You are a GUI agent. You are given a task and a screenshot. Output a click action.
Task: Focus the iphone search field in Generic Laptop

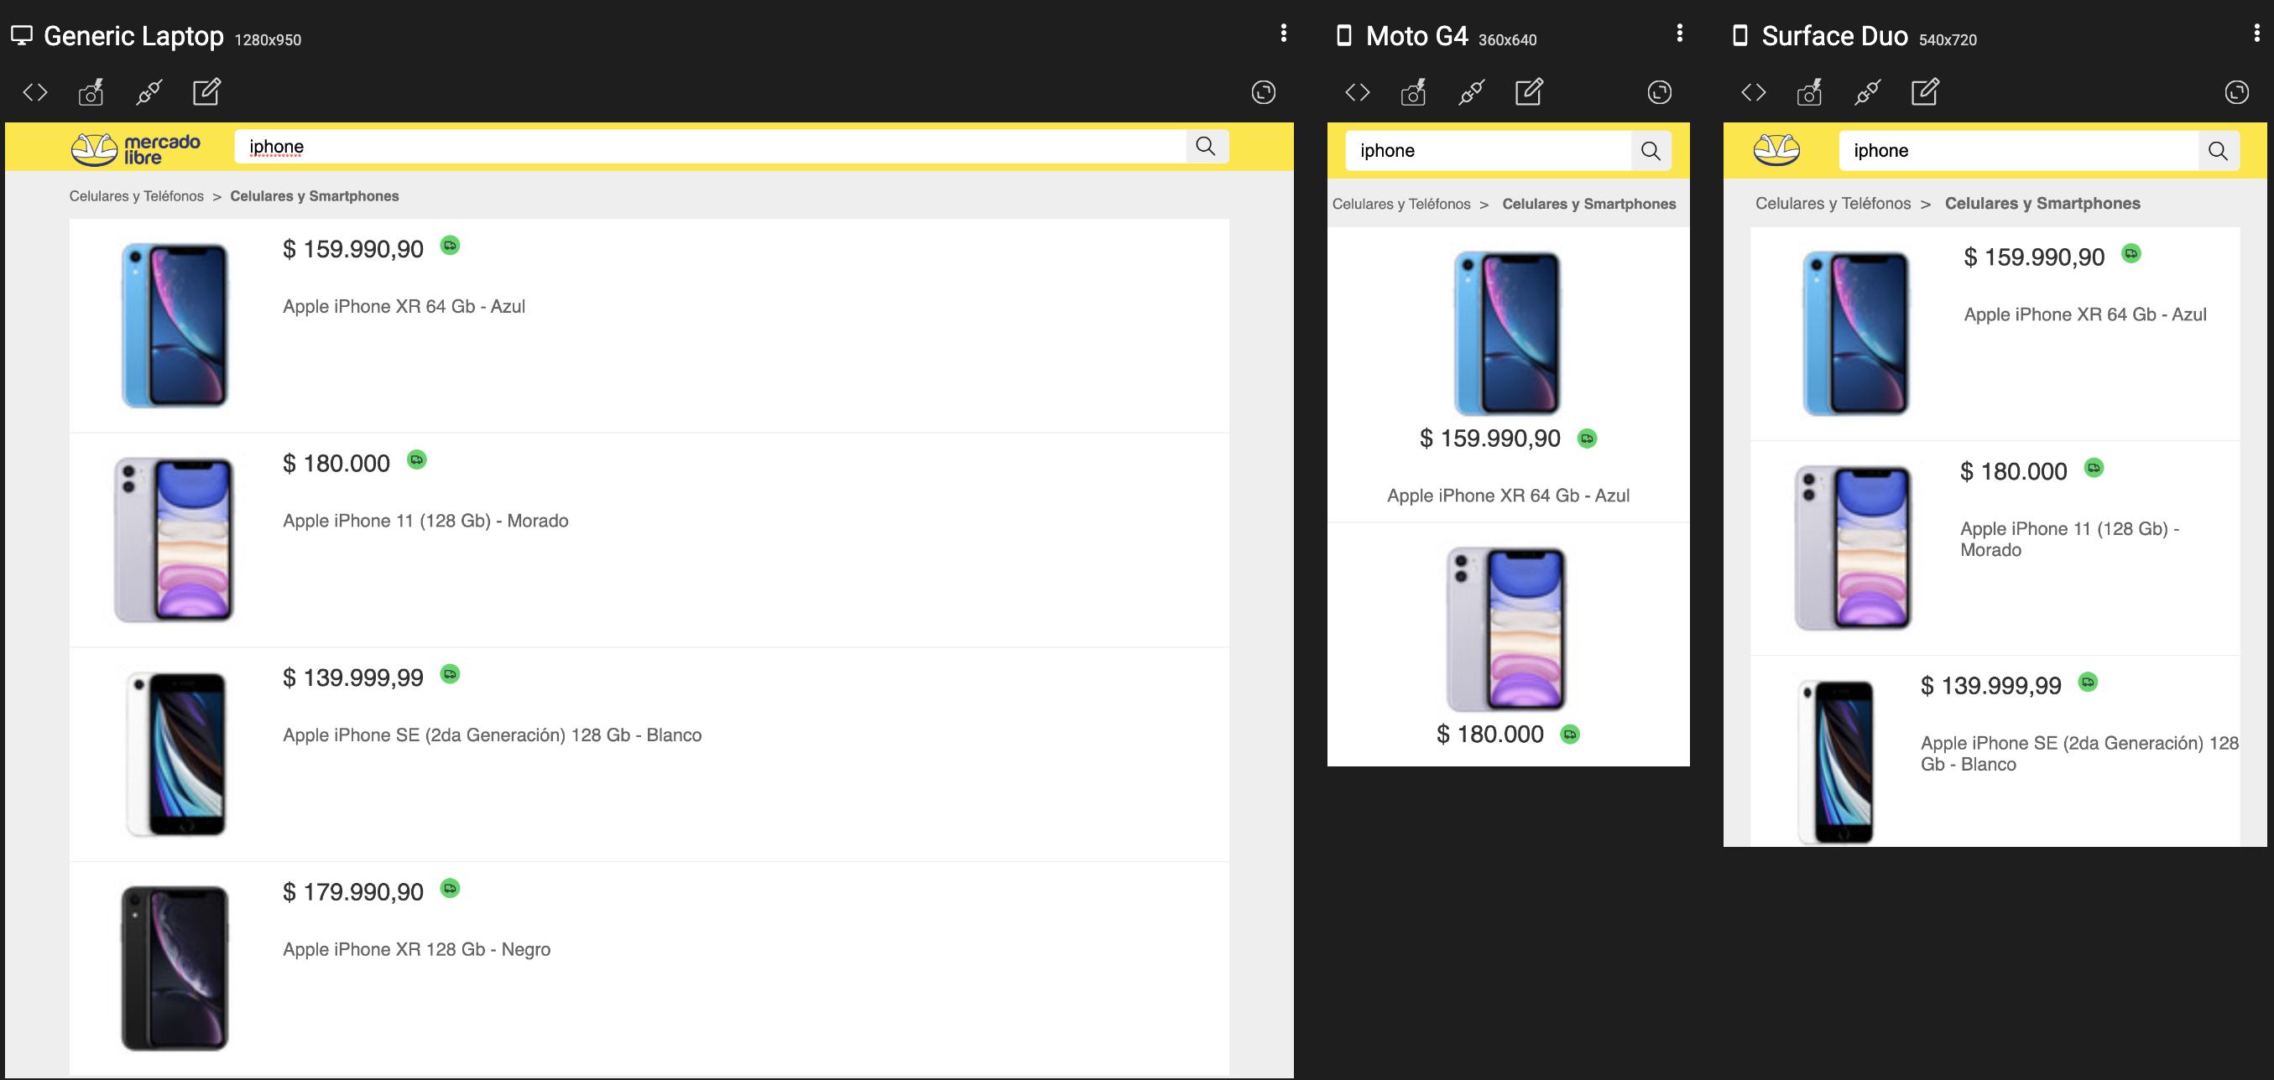[x=710, y=147]
